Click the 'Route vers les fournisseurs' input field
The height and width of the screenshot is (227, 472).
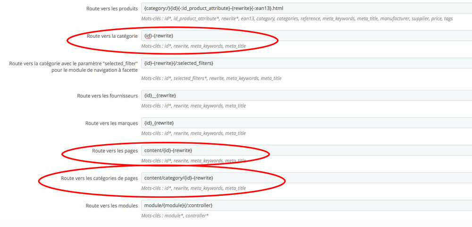tap(306, 96)
